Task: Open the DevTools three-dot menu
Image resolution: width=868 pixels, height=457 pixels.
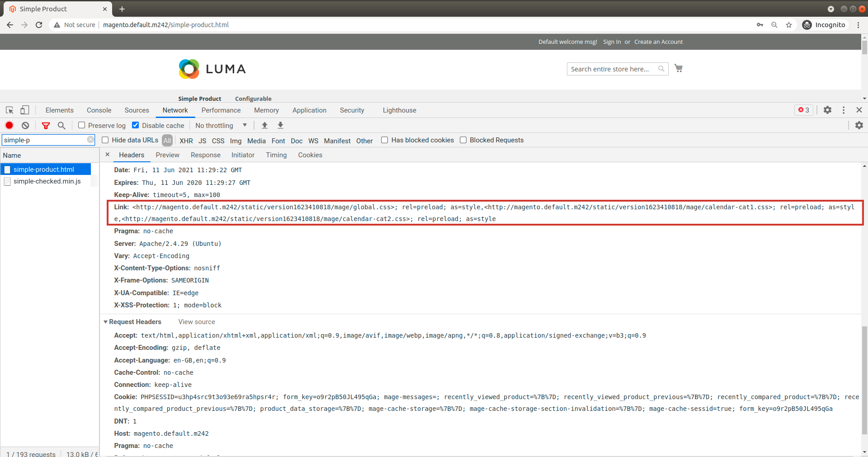Action: [844, 110]
